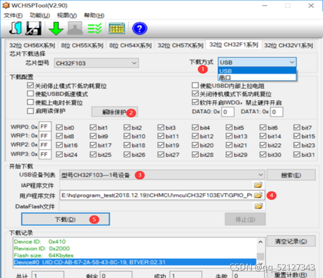Click the calendar grid toolbar icon
The width and height of the screenshot is (323, 278).
point(117,28)
